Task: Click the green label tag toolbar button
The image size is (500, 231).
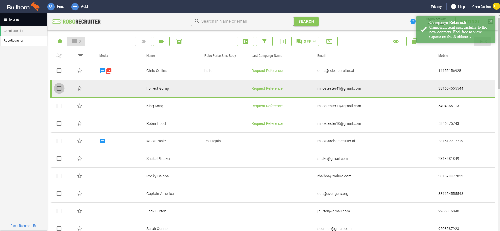Action: pos(161,41)
